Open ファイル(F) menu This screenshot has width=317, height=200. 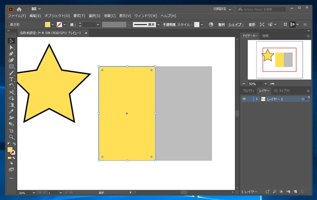[x=17, y=16]
